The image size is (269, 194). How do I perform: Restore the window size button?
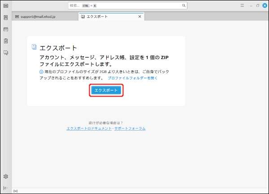point(258,5)
